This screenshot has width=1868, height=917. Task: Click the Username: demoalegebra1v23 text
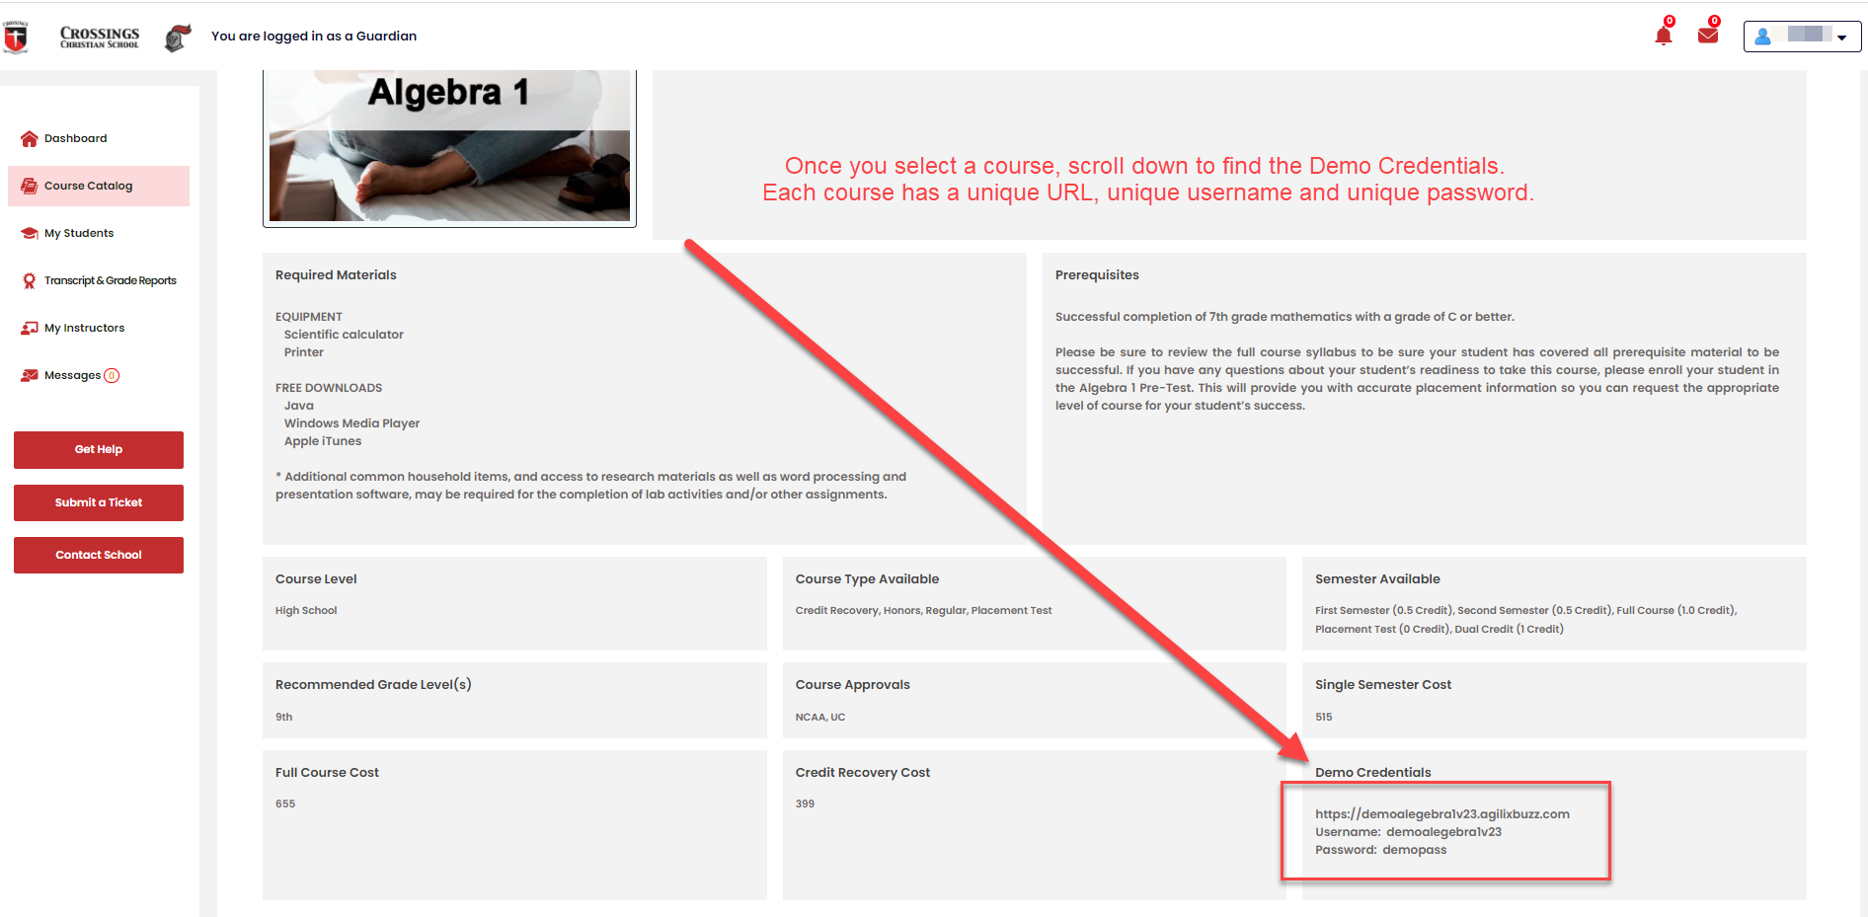click(1408, 832)
